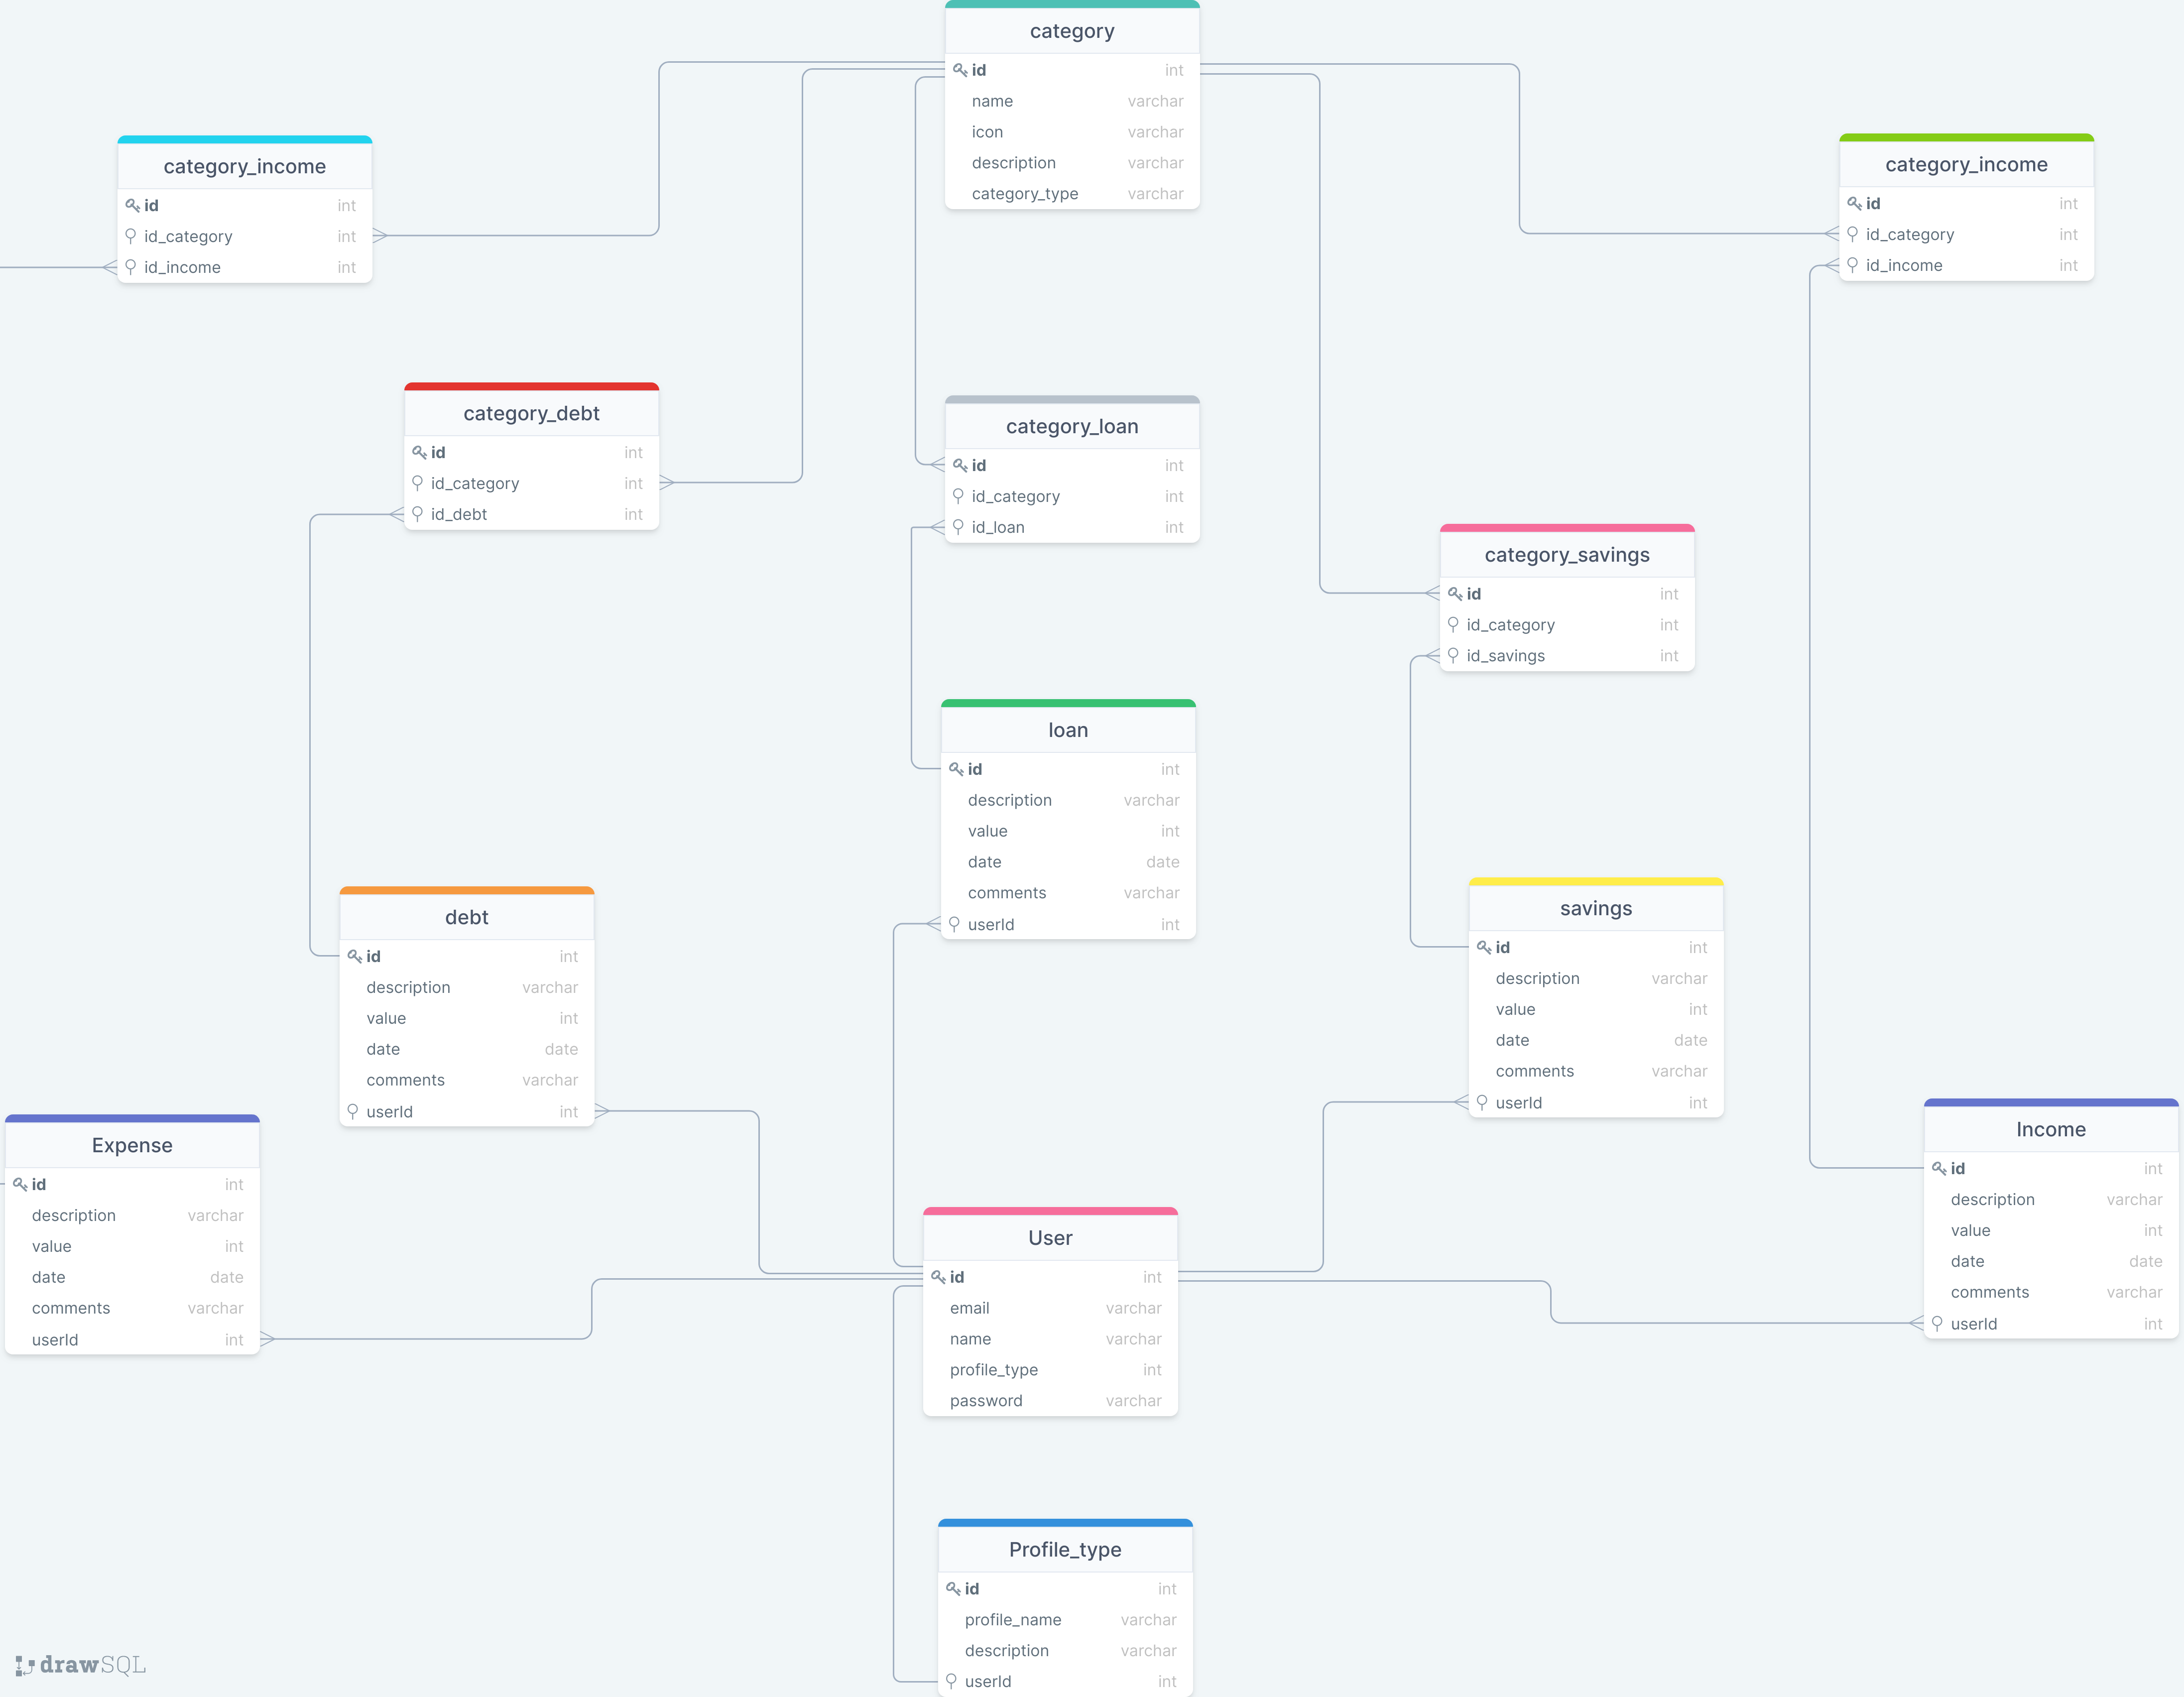This screenshot has width=2184, height=1697.
Task: Select the category table header
Action: [1071, 31]
